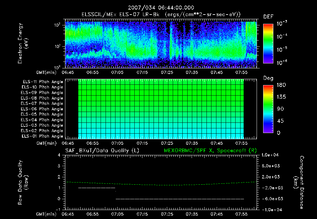Click the SAF_BXuT/Data Quality (L) title
This screenshot has width=317, height=219.
click(102, 151)
